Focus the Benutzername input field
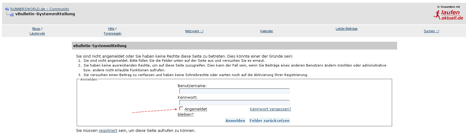 point(234,91)
